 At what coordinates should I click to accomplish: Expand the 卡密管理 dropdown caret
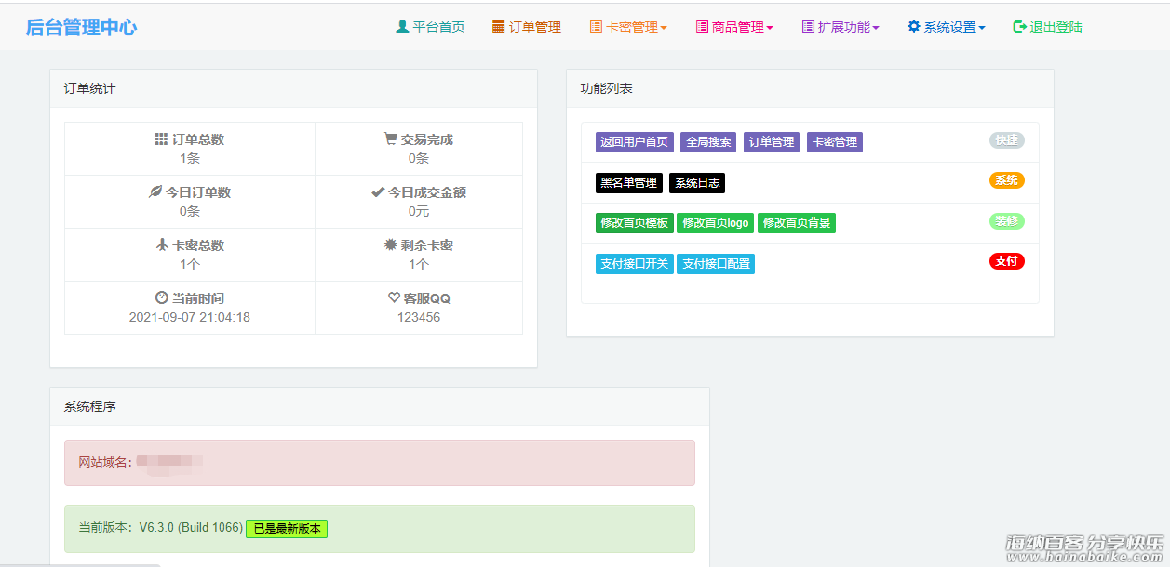pos(664,28)
